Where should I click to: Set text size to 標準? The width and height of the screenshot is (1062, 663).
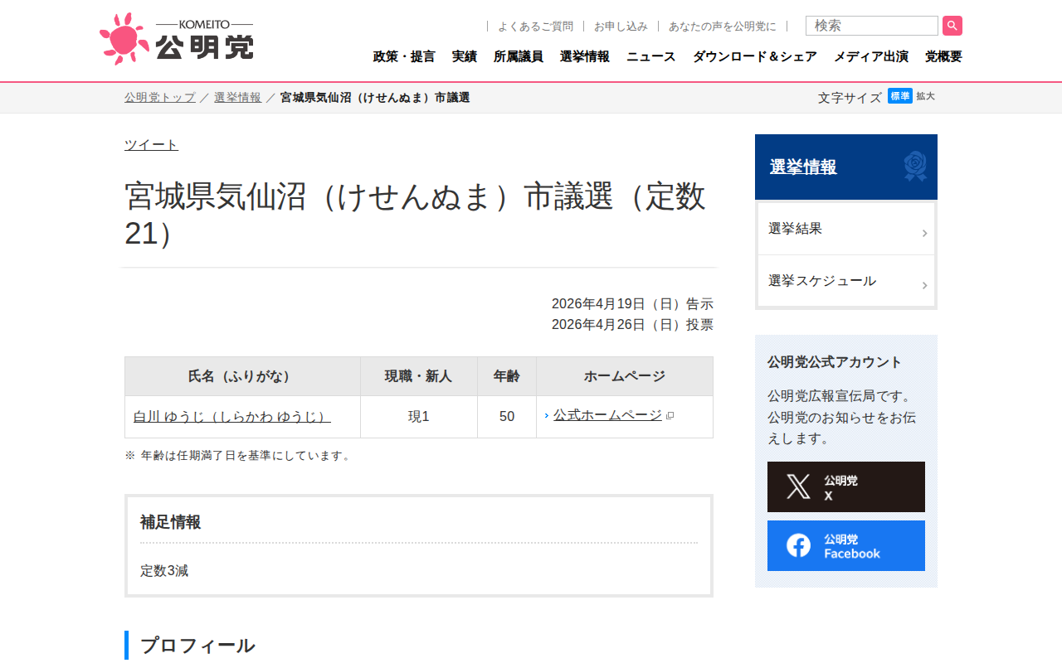[x=900, y=96]
